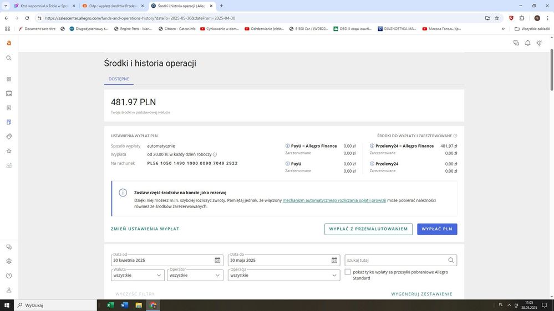Viewport: 554px width, 311px height.
Task: Open the messages icon at the sidebar bottom
Action: coord(9,247)
